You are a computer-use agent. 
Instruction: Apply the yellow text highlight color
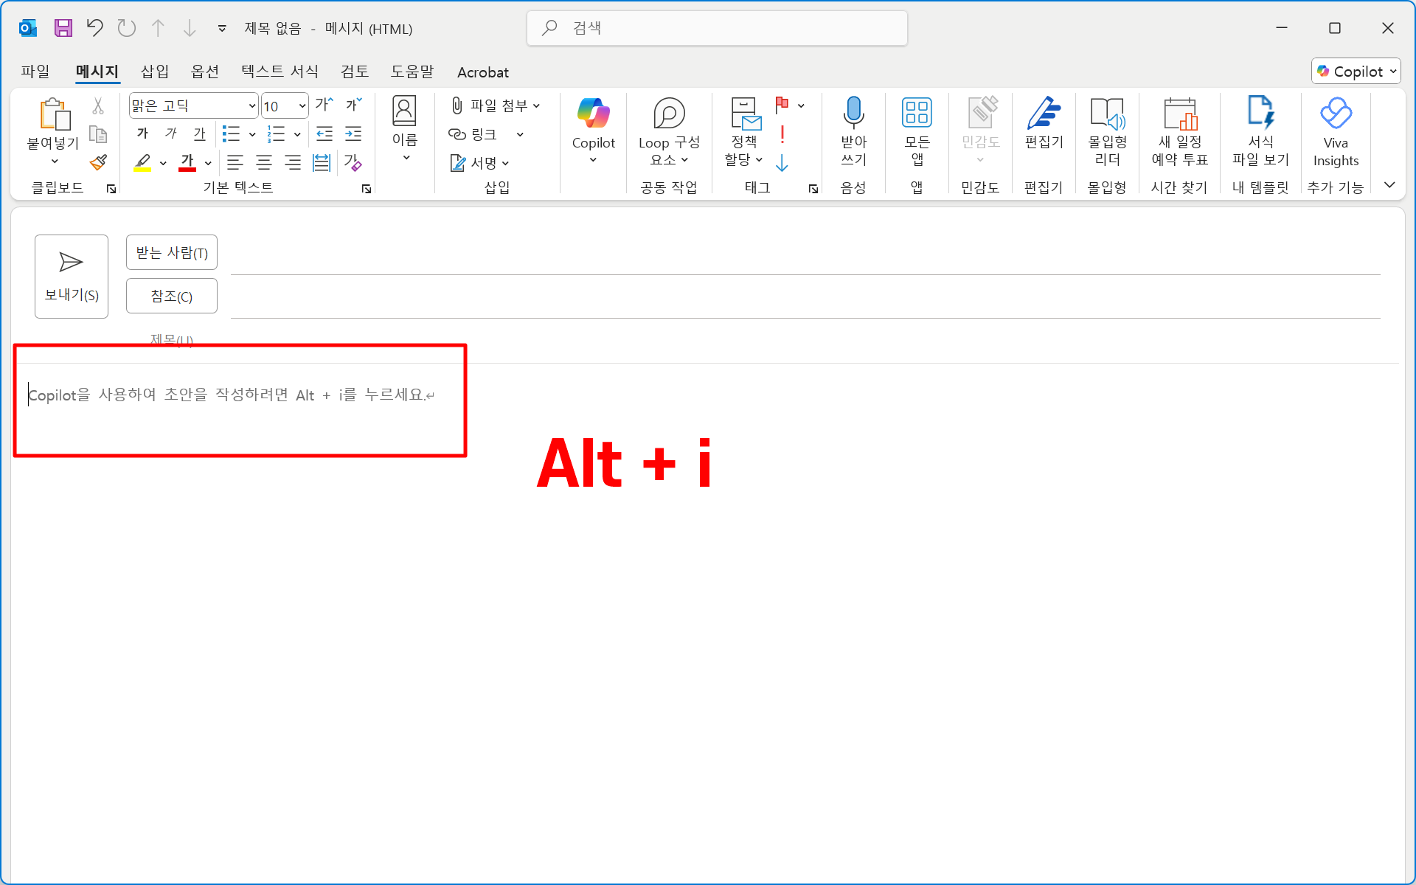coord(142,162)
